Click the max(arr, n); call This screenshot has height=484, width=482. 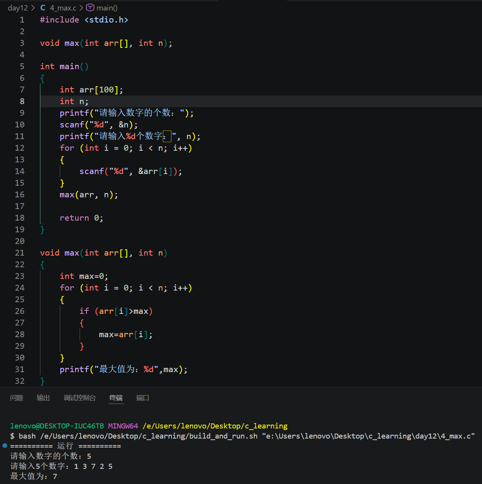(89, 195)
